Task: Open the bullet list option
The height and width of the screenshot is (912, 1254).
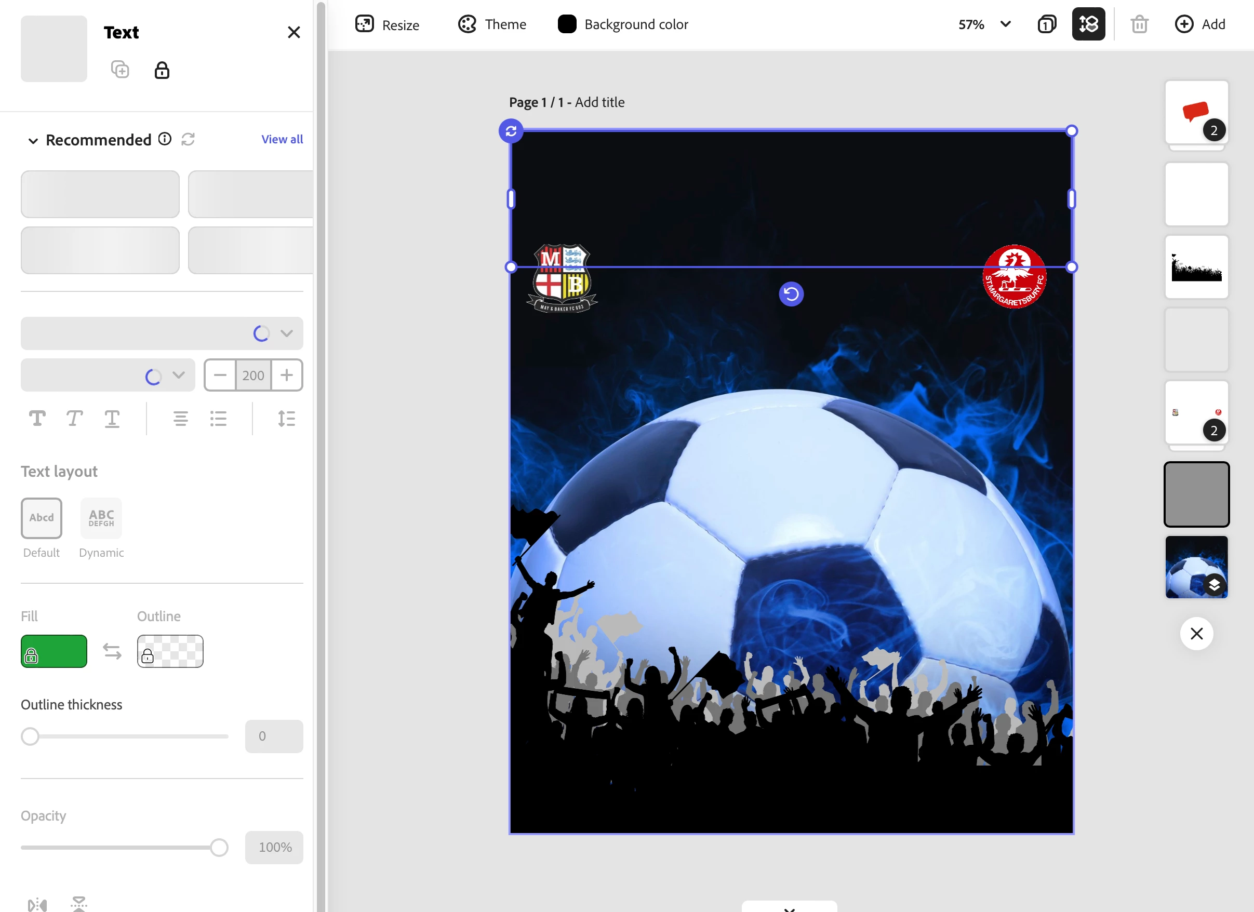Action: [x=218, y=419]
